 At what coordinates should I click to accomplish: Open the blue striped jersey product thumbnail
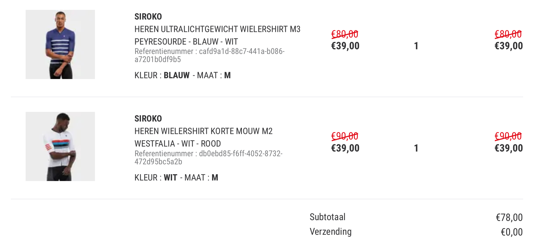[x=60, y=44]
